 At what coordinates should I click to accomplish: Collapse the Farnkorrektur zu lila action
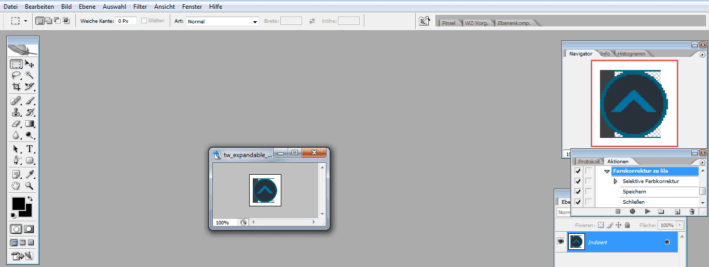coord(607,171)
